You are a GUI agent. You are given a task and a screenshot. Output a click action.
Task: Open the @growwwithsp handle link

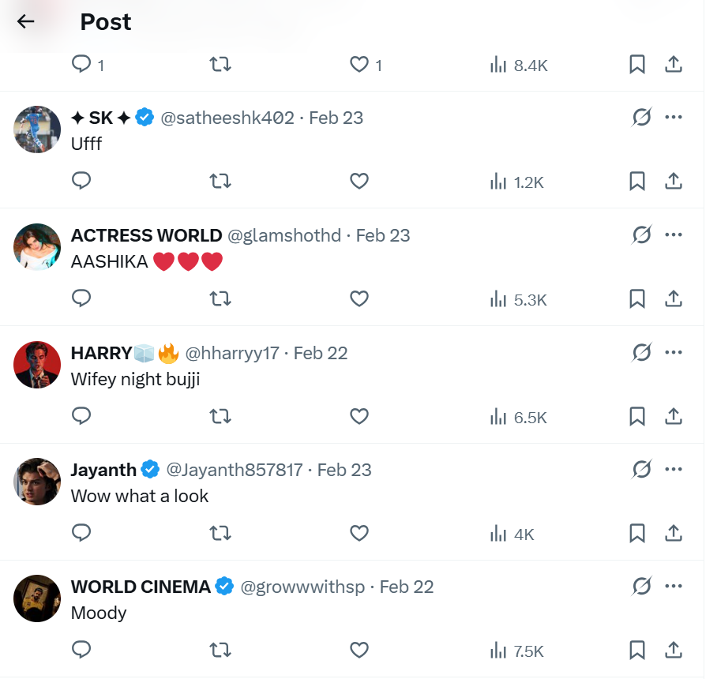[x=302, y=587]
